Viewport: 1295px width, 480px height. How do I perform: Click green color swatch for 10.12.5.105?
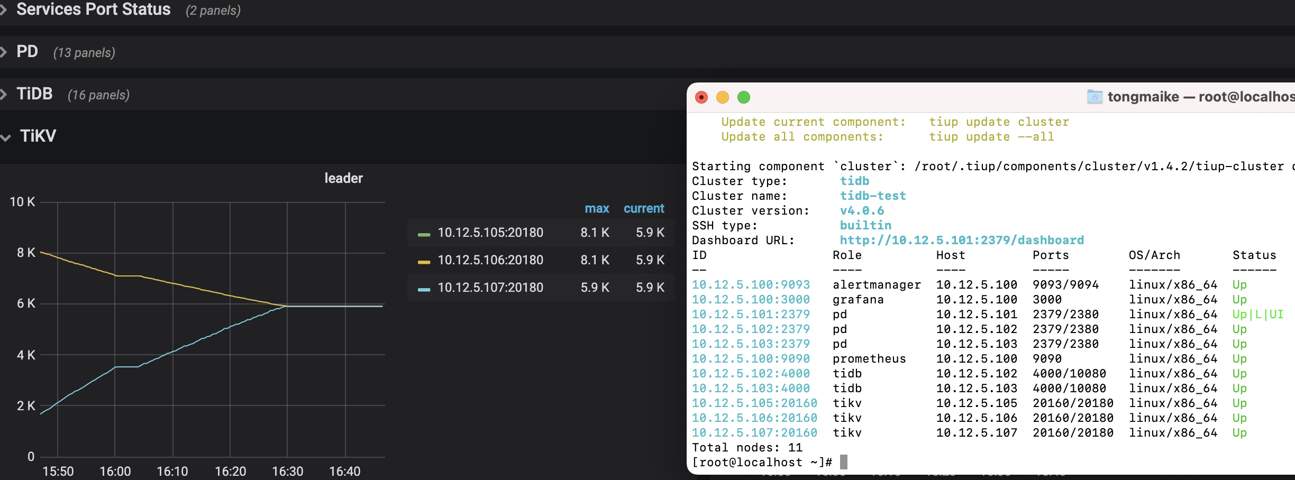(424, 234)
